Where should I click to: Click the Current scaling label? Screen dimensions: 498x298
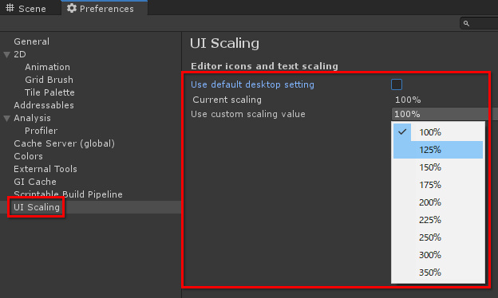coord(227,100)
